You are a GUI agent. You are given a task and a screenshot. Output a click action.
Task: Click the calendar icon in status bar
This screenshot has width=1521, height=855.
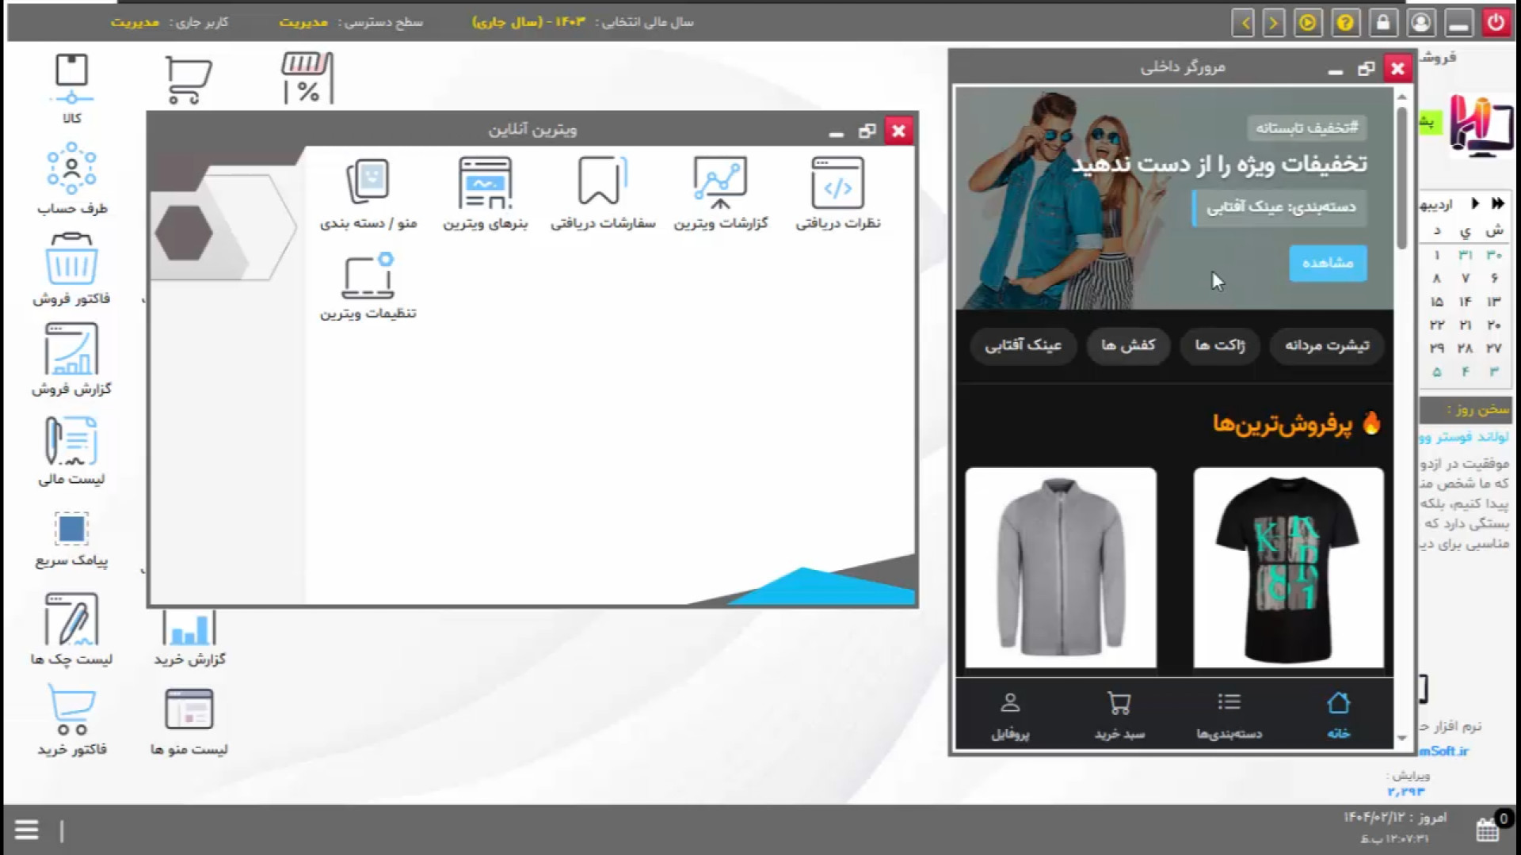1487,830
